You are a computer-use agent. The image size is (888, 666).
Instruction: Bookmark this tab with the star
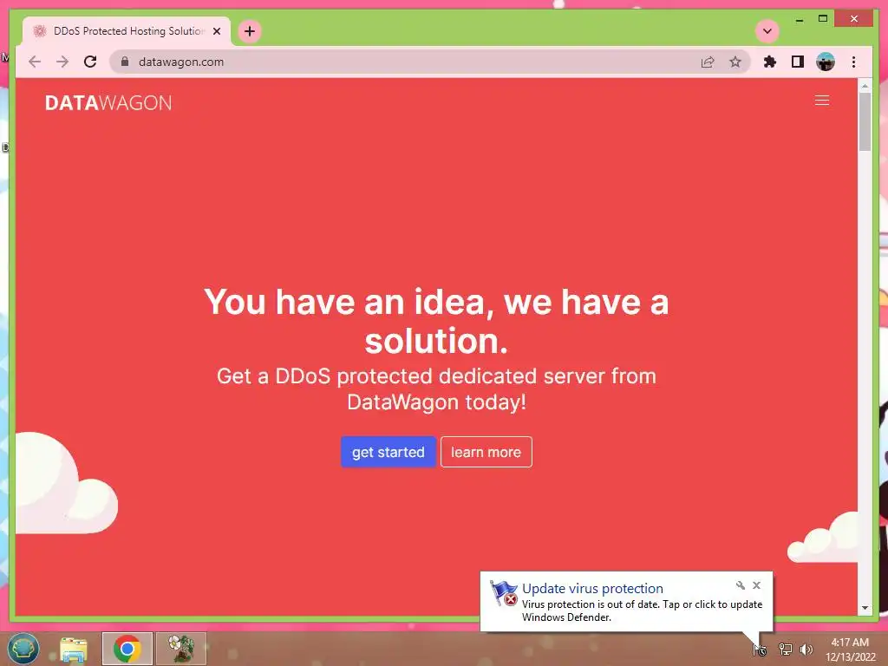735,62
